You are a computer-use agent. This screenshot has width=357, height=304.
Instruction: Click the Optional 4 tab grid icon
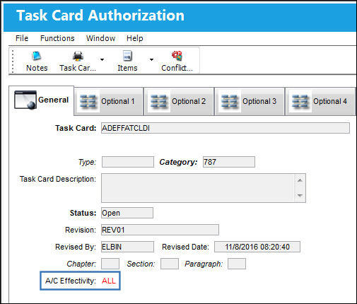(300, 102)
